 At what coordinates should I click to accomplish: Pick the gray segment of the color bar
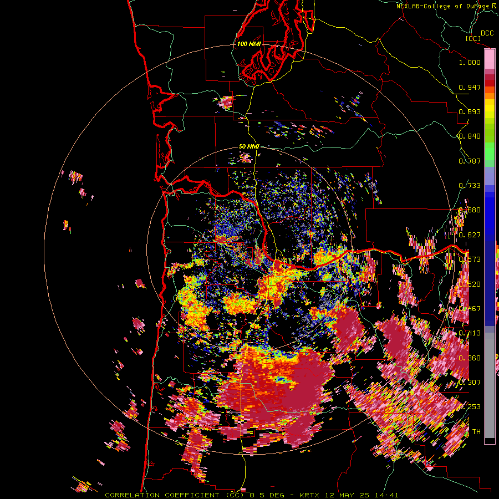490,385
